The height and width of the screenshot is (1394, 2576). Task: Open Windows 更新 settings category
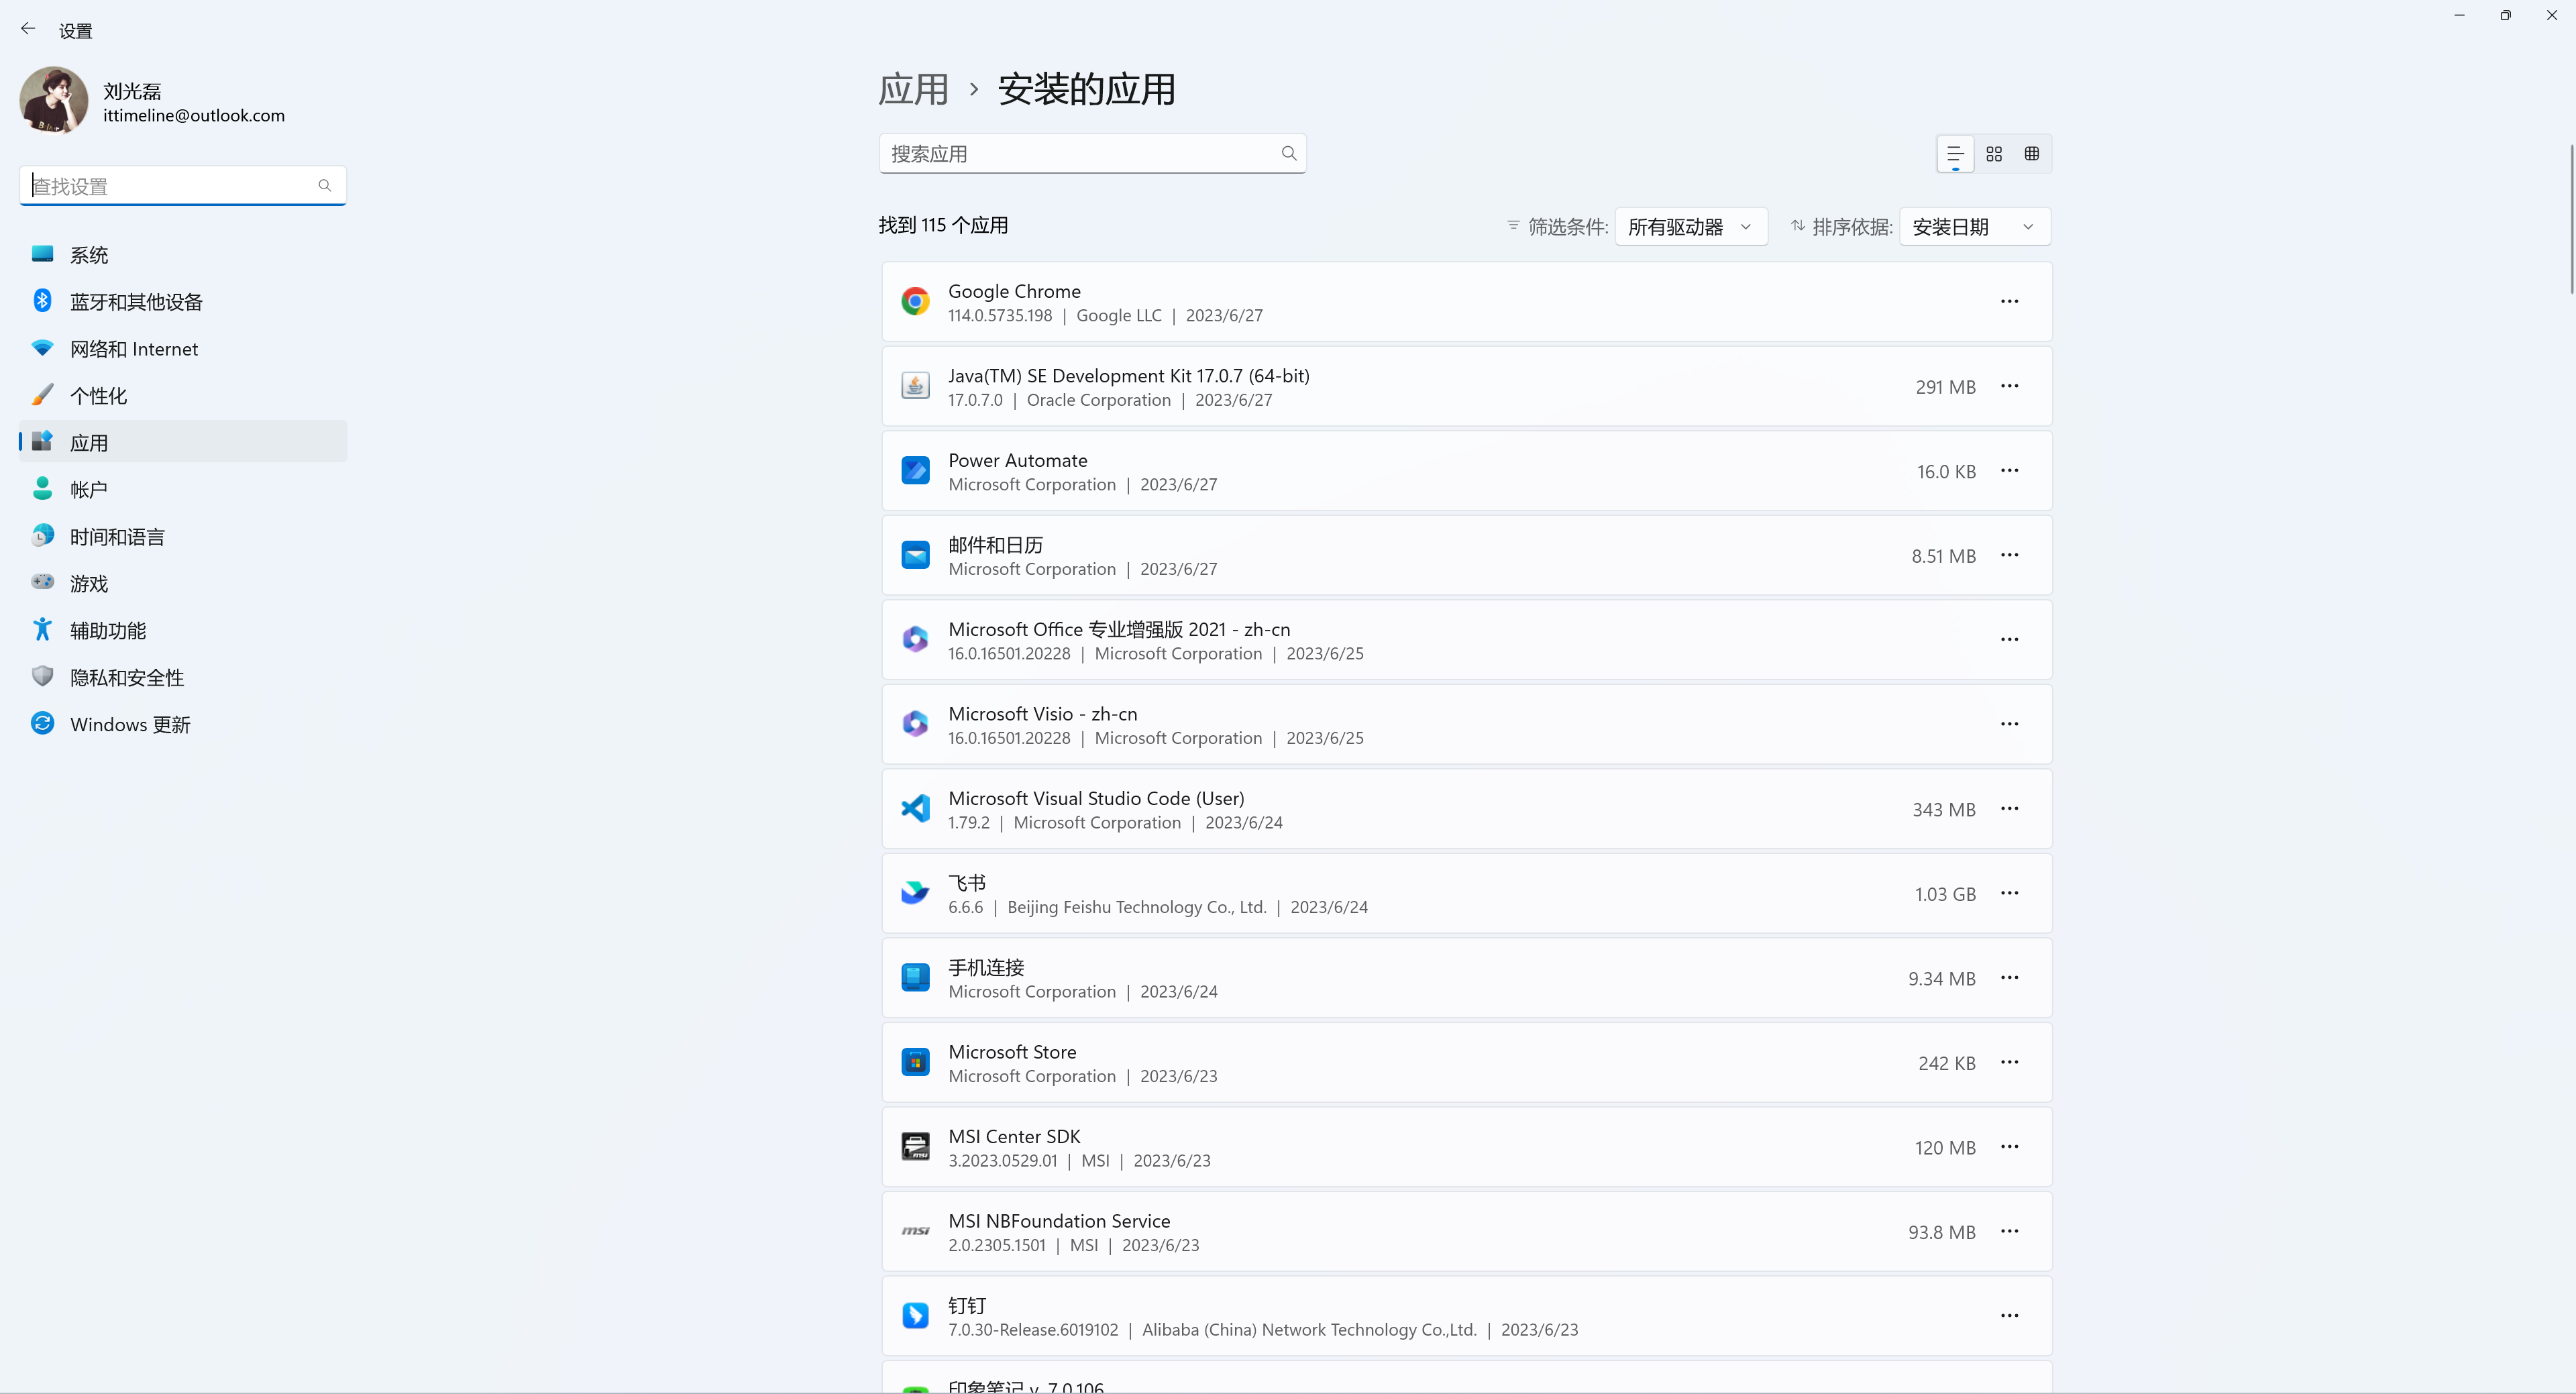click(183, 724)
